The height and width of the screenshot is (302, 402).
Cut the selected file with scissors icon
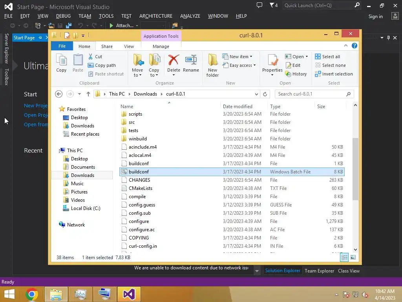click(x=95, y=57)
